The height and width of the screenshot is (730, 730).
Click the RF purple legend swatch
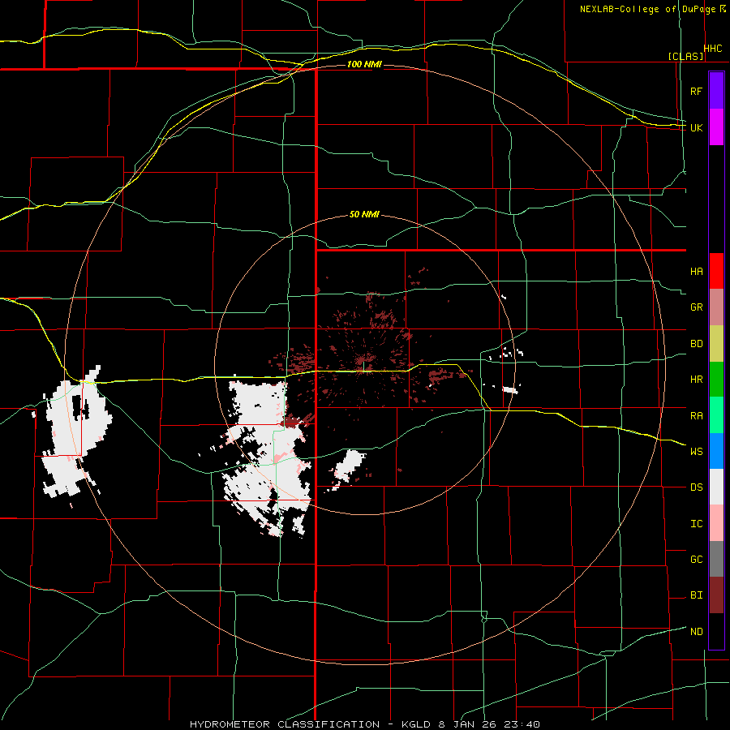pos(716,91)
